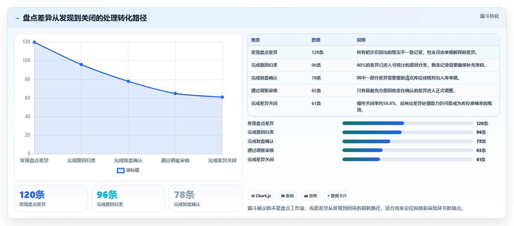The image size is (514, 226).
Task: Open the 96条 完成原因归类 data card
Action: (x=128, y=198)
